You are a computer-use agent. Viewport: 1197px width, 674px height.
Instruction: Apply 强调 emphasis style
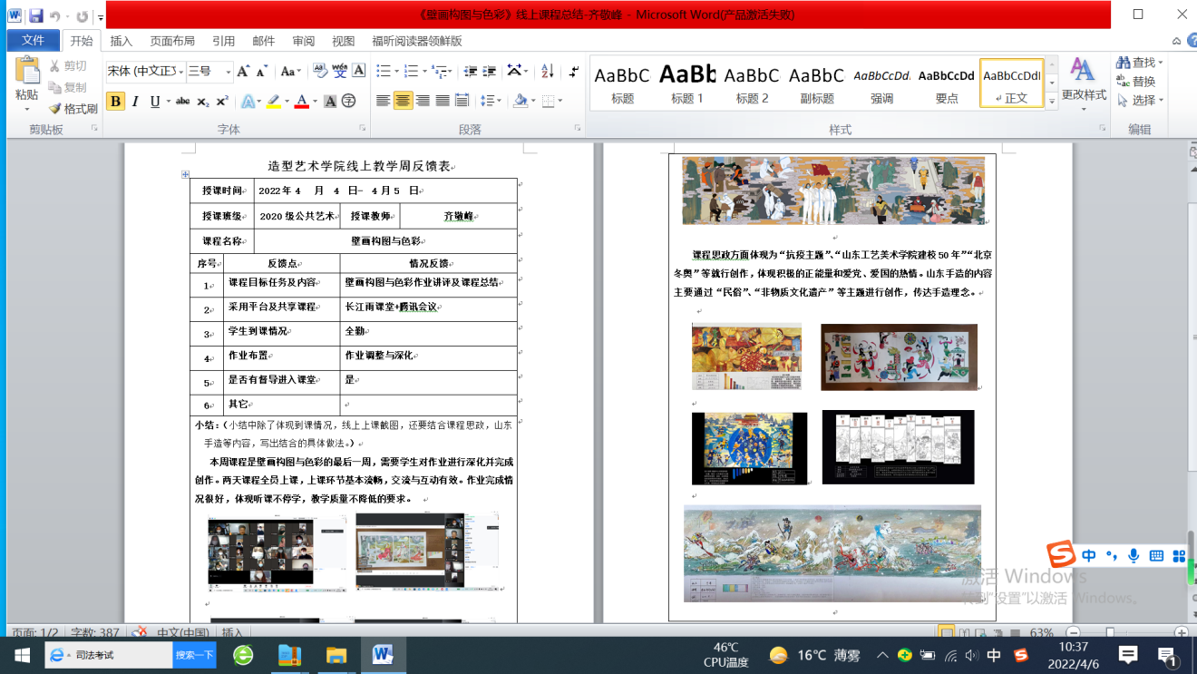[881, 83]
